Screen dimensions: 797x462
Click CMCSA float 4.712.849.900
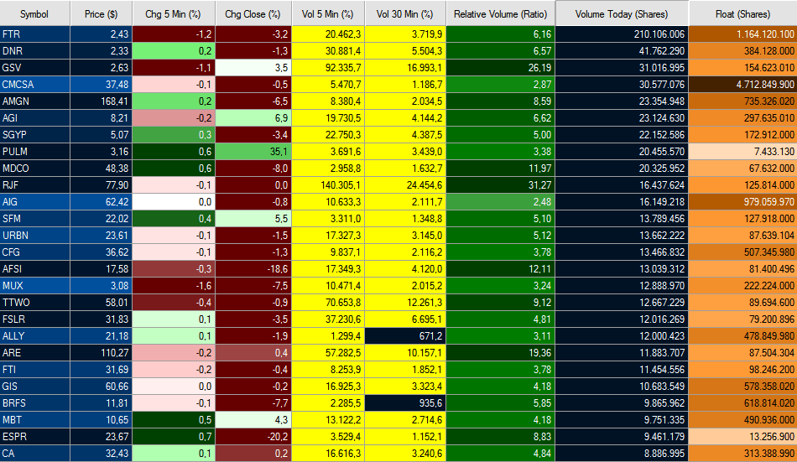(742, 85)
